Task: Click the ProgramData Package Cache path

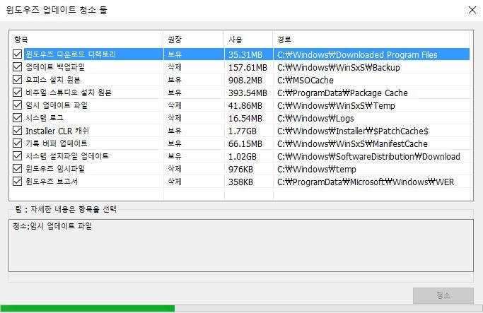Action: [x=342, y=93]
